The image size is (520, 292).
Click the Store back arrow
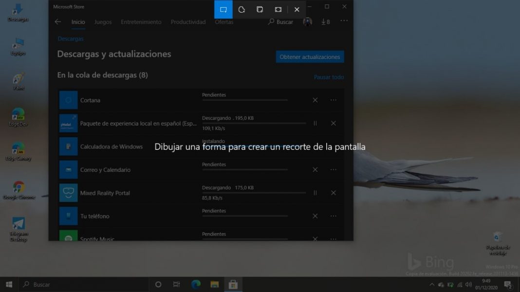click(x=57, y=22)
